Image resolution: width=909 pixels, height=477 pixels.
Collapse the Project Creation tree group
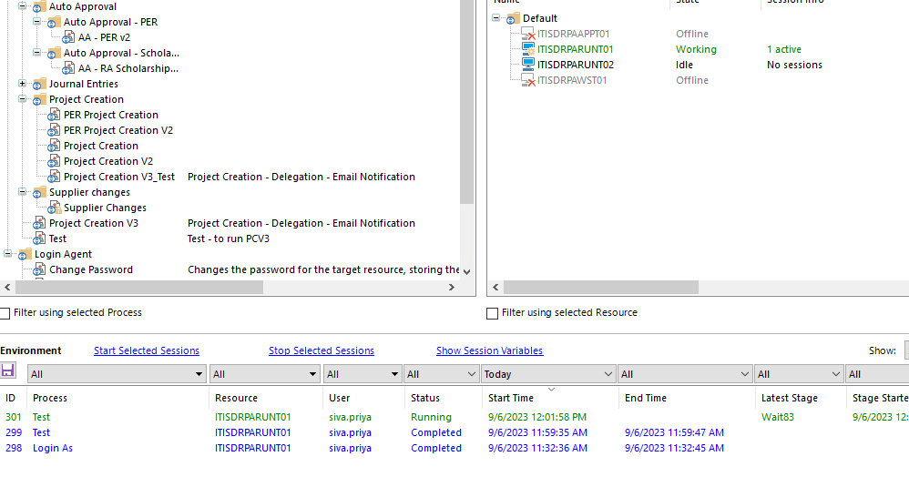(x=23, y=99)
